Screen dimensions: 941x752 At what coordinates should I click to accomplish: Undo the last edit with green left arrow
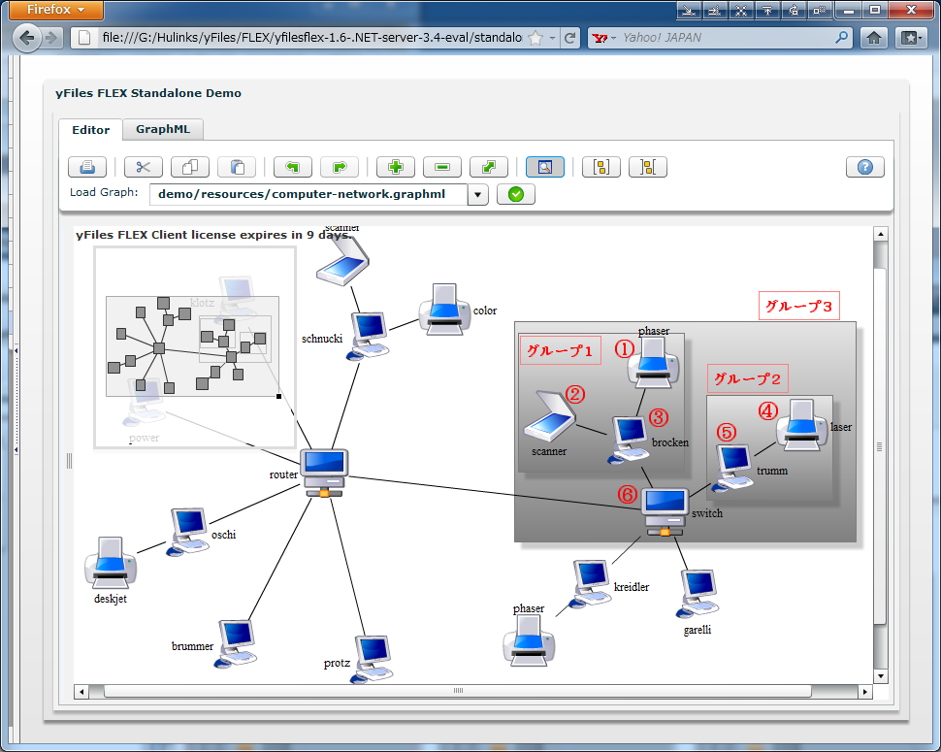coord(292,167)
